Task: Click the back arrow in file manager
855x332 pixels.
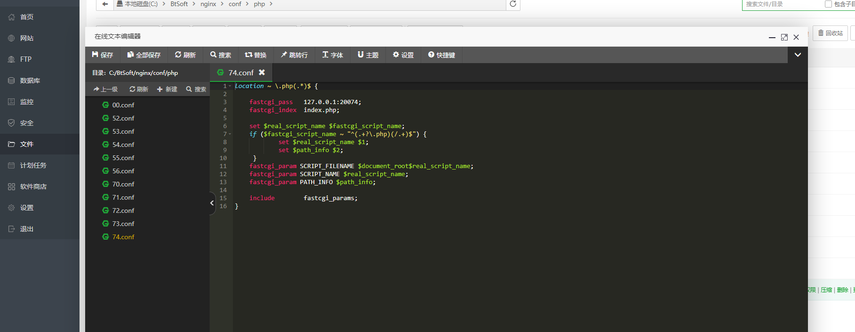Action: click(105, 4)
